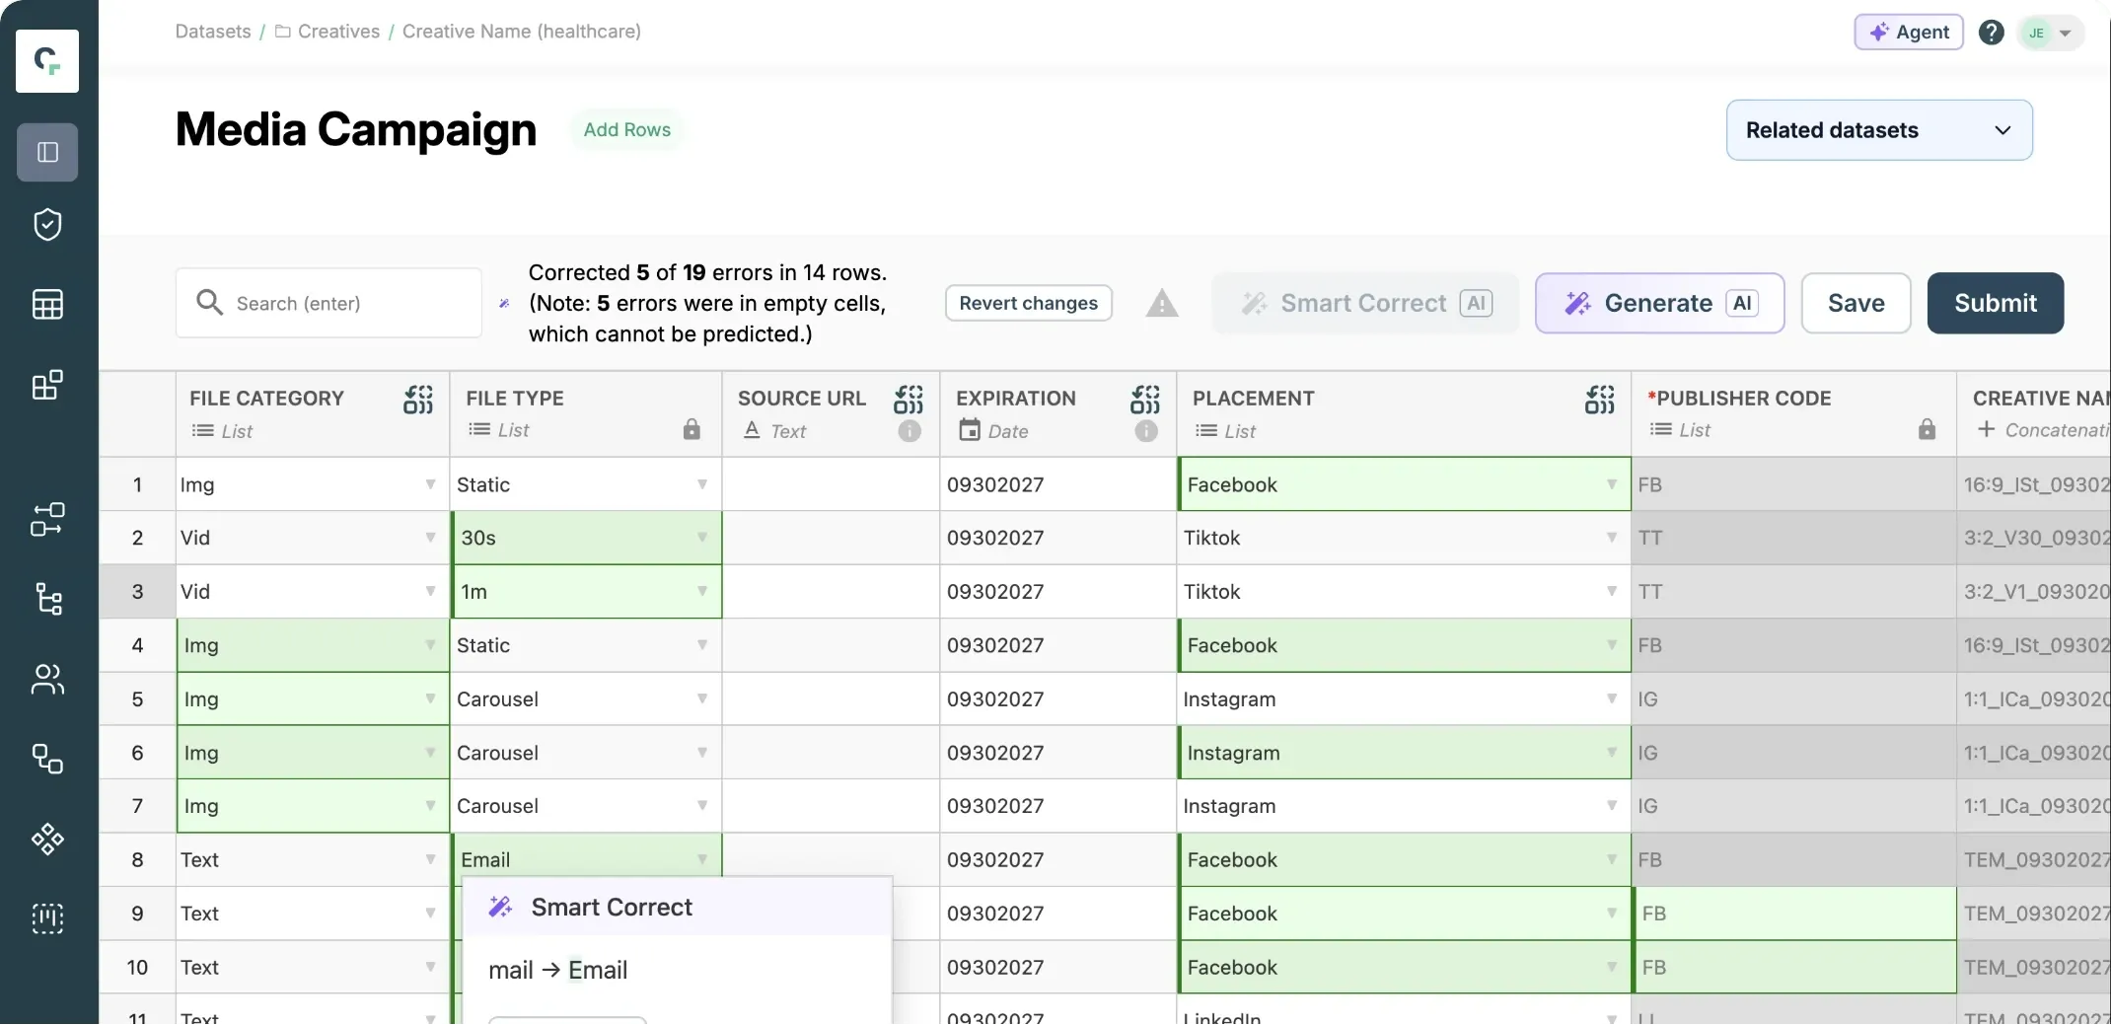Click the warning triangle icon
The height and width of the screenshot is (1026, 2111).
tap(1162, 303)
